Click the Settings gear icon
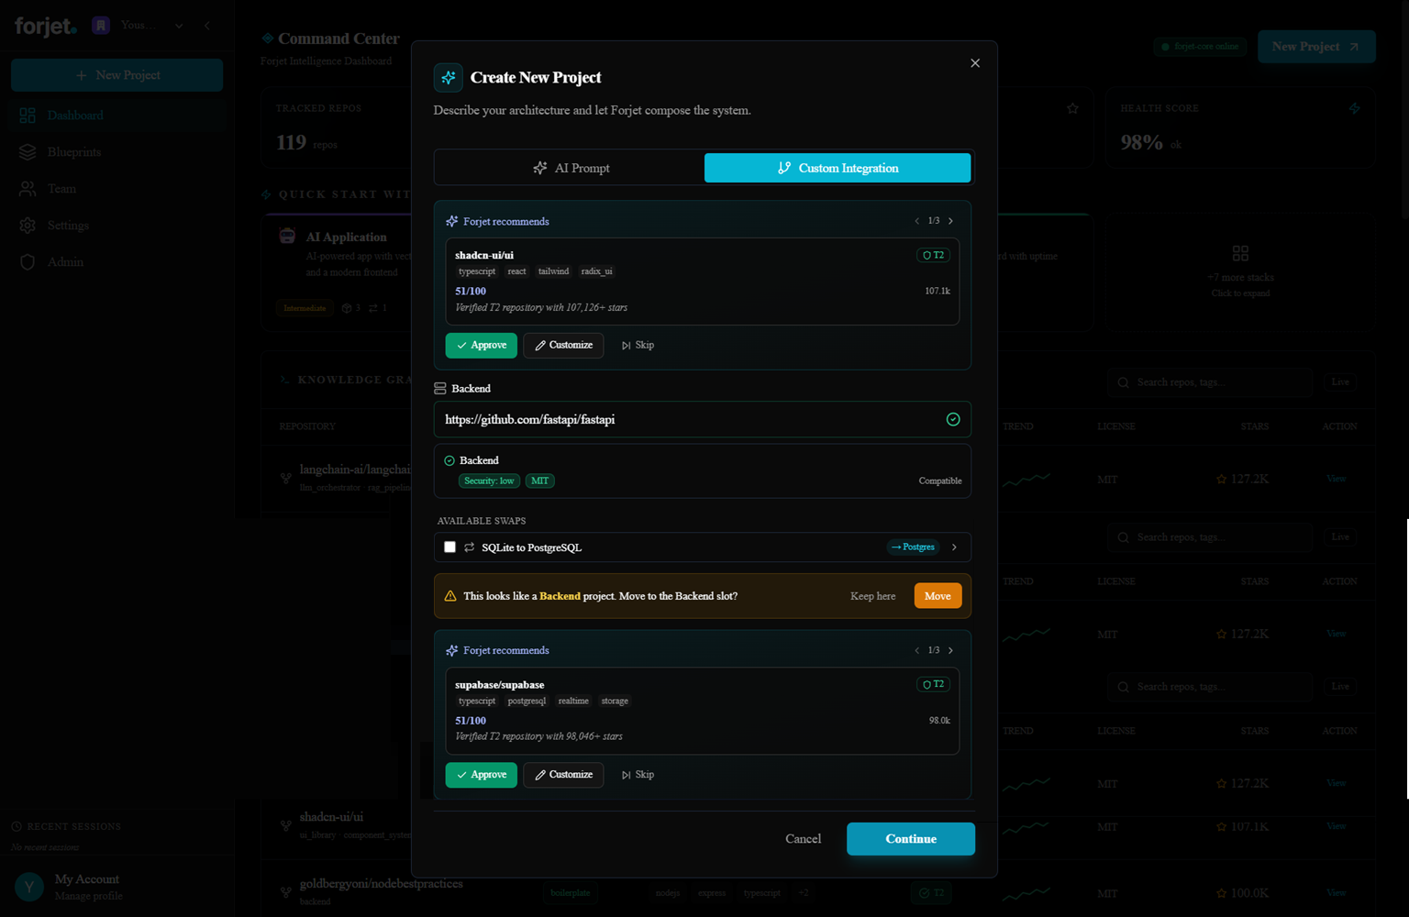The image size is (1409, 917). coord(28,225)
